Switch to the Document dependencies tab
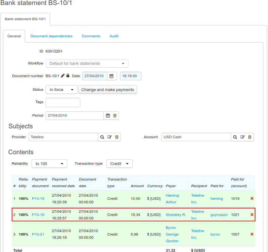The image size is (268, 252). tap(51, 36)
